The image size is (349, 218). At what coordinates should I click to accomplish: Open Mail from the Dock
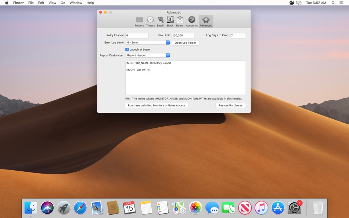tap(97, 208)
